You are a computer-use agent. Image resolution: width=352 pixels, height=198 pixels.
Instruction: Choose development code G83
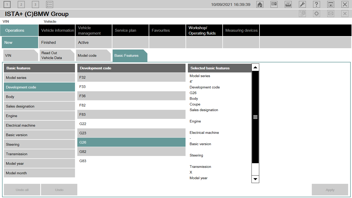131,161
